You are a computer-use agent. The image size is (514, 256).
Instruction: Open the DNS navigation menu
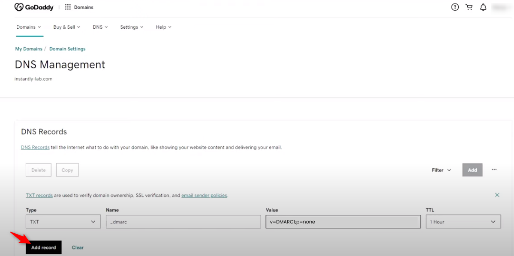[x=100, y=27]
